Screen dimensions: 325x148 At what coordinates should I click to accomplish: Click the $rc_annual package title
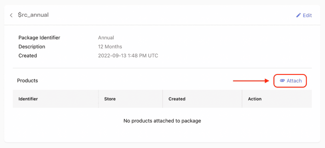[33, 15]
